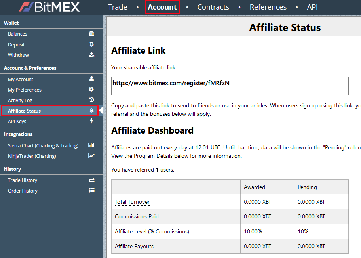Image resolution: width=361 pixels, height=258 pixels.
Task: Select the Activity Log history icon
Action: click(91, 100)
